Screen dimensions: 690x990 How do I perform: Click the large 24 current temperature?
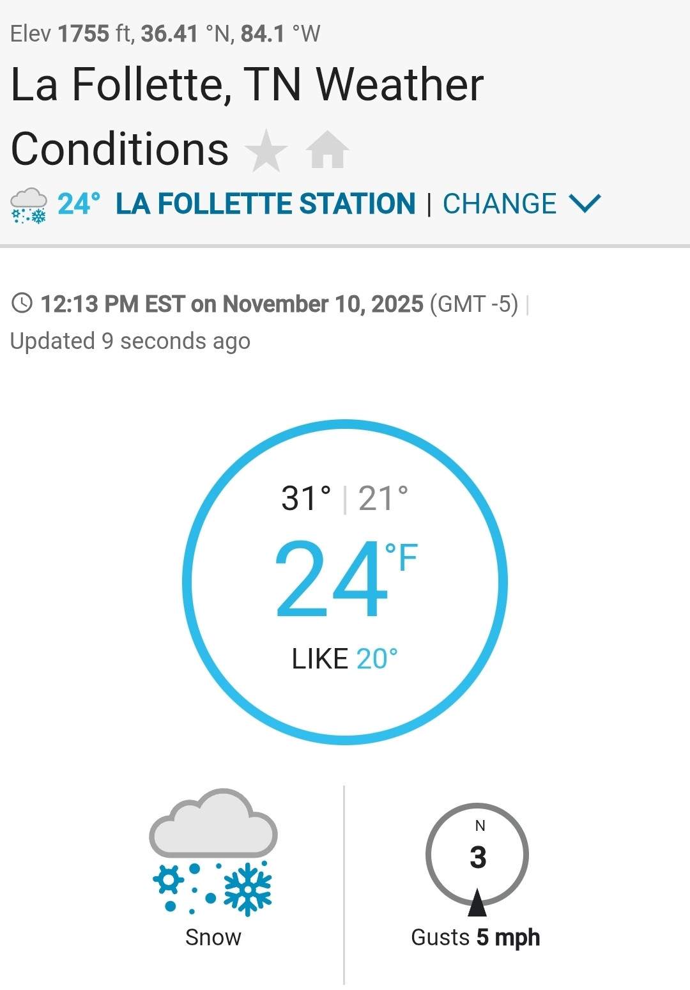(x=331, y=579)
